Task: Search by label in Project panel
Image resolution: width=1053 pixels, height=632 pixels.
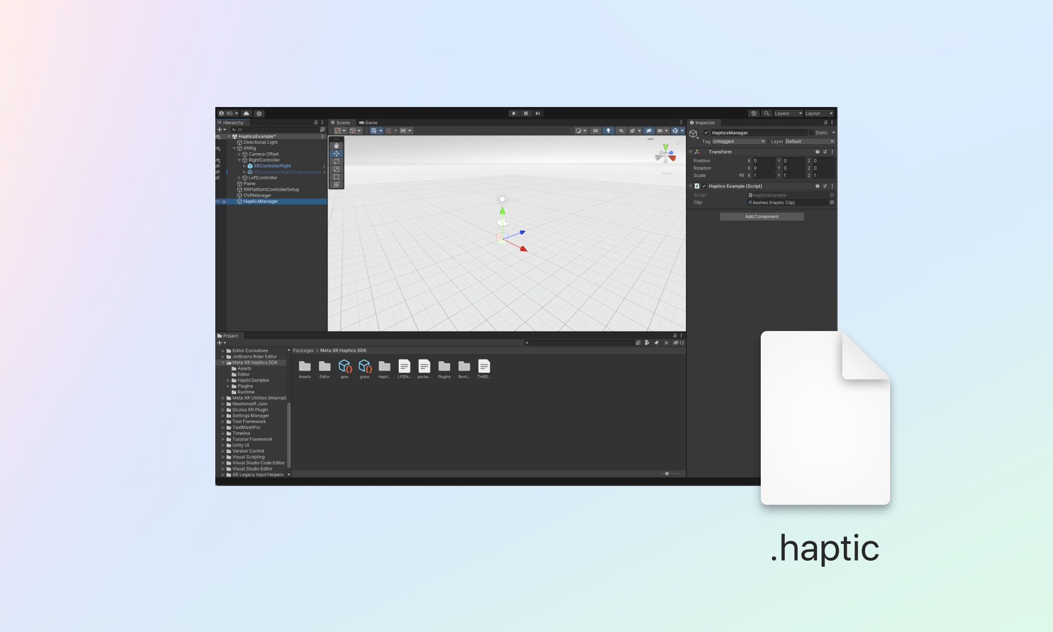Action: click(656, 343)
